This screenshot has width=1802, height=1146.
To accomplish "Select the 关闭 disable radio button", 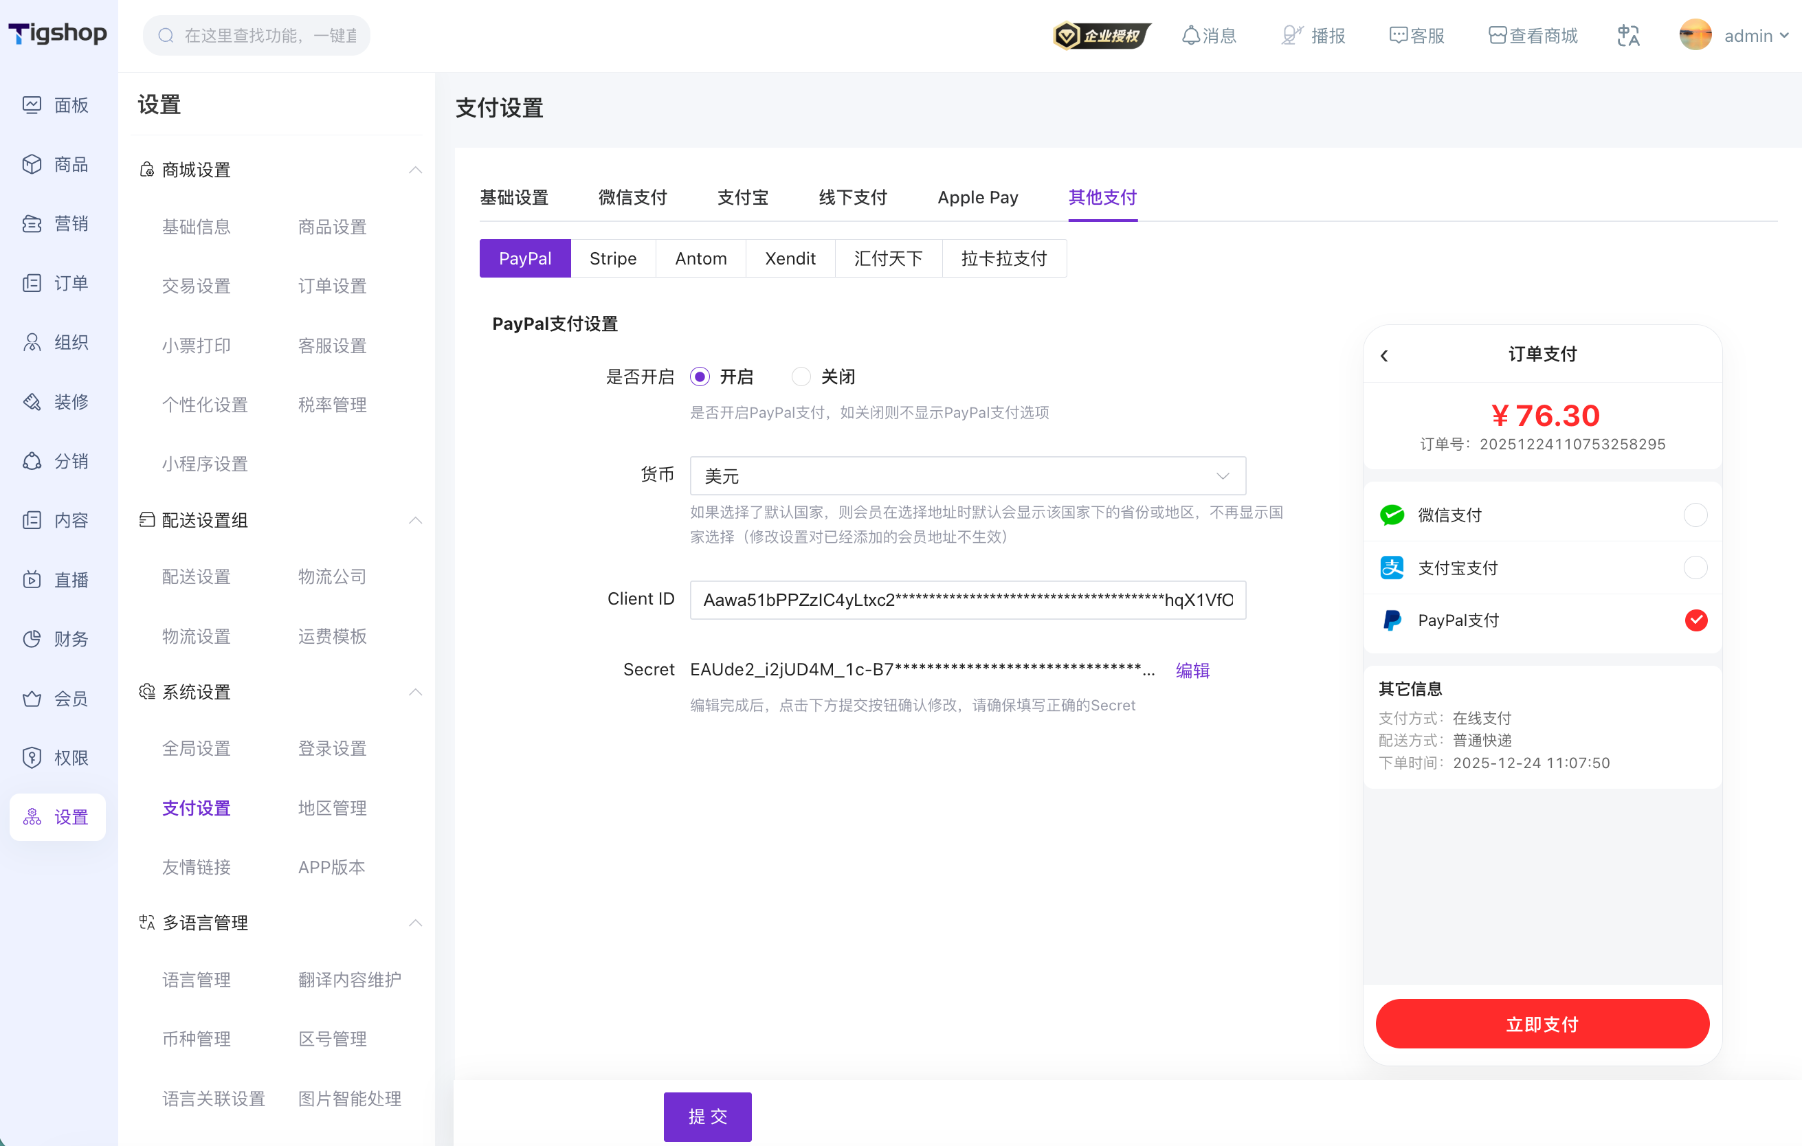I will pos(801,377).
